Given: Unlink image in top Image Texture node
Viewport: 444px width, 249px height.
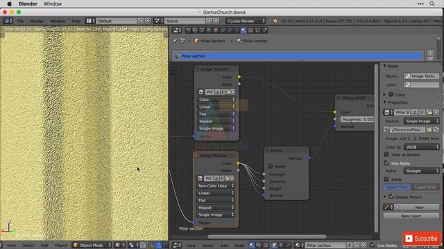Looking at the screenshot, I should pyautogui.click(x=233, y=92).
